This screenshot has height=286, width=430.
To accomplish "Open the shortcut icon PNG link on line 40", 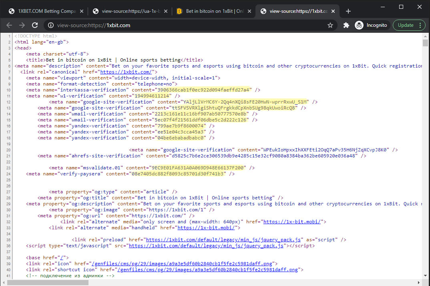I will tap(208, 270).
